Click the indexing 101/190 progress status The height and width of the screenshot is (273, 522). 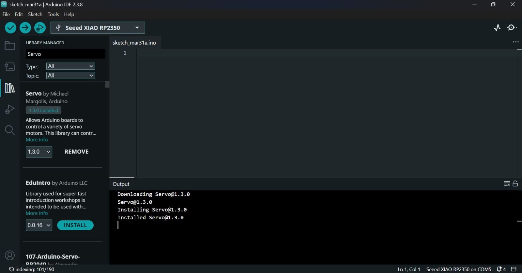(x=32, y=269)
